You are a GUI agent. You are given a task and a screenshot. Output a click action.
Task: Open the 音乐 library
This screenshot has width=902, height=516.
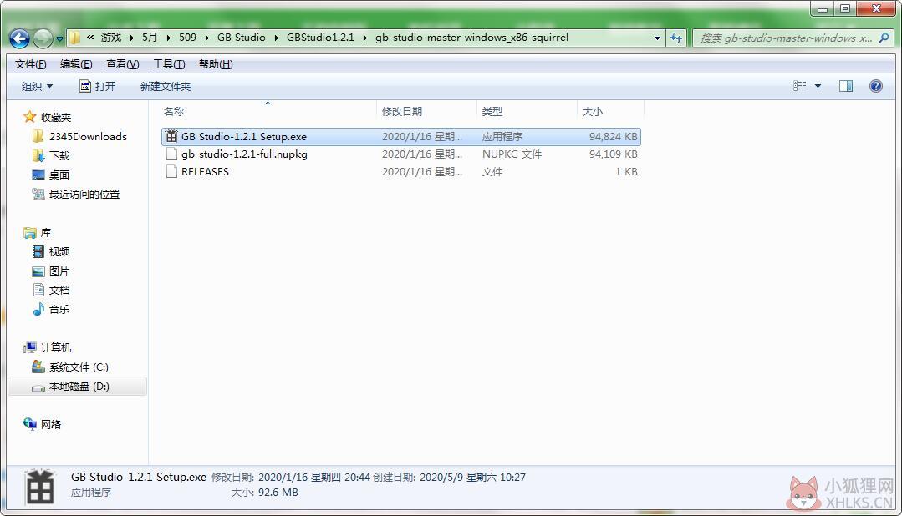(x=51, y=309)
